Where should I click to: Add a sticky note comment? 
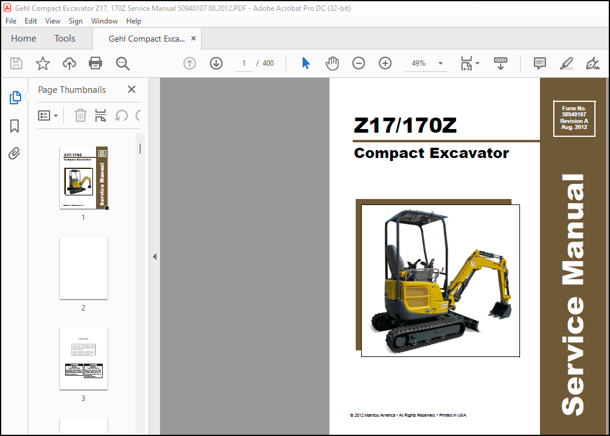coord(539,63)
